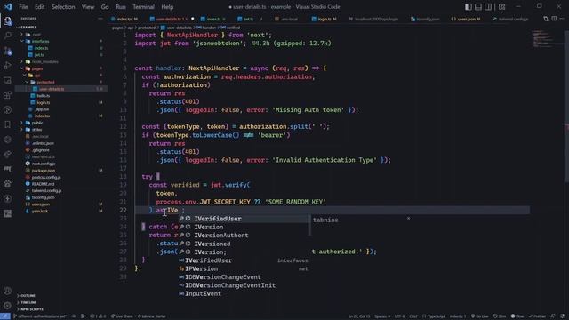Open the Go menu
Image resolution: width=569 pixels, height=320 pixels.
coord(105,6)
